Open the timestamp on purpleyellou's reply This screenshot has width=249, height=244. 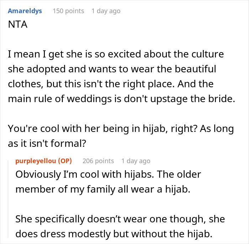(x=136, y=161)
